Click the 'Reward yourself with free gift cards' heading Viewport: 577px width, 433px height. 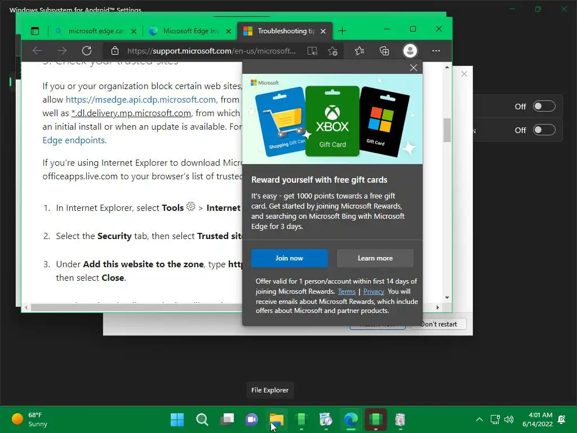point(319,180)
